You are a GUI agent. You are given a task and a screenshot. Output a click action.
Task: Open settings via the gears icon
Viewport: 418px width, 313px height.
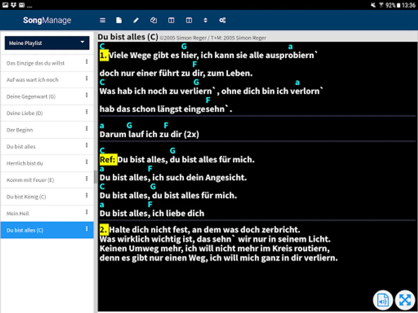click(x=223, y=21)
